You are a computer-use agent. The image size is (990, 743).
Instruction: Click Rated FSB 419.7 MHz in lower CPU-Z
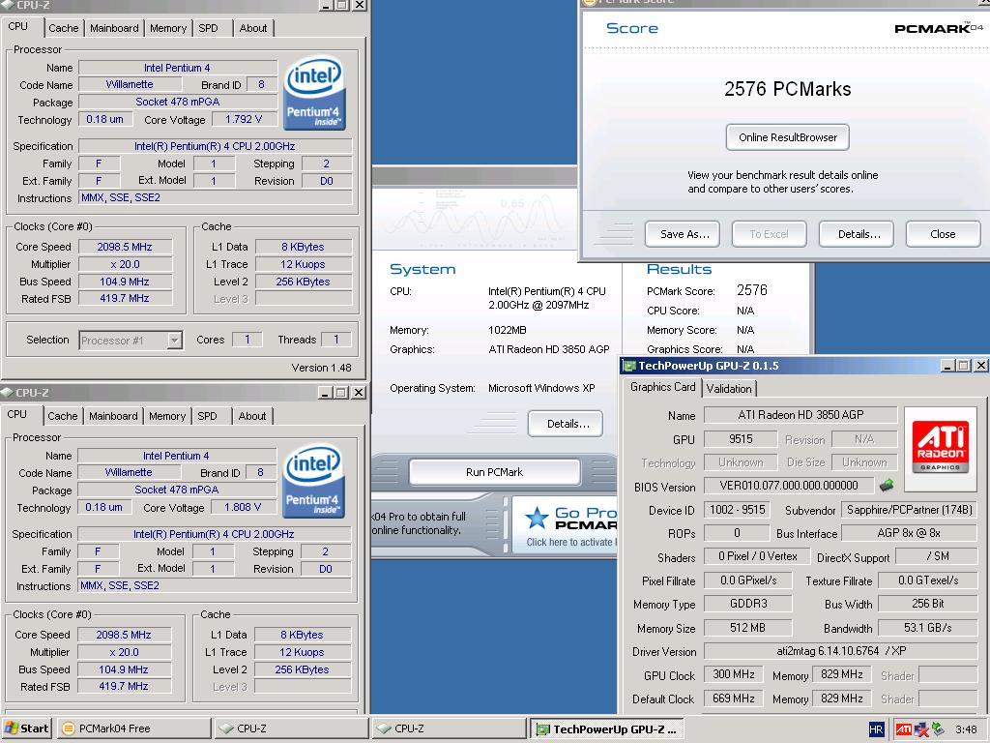coord(124,686)
